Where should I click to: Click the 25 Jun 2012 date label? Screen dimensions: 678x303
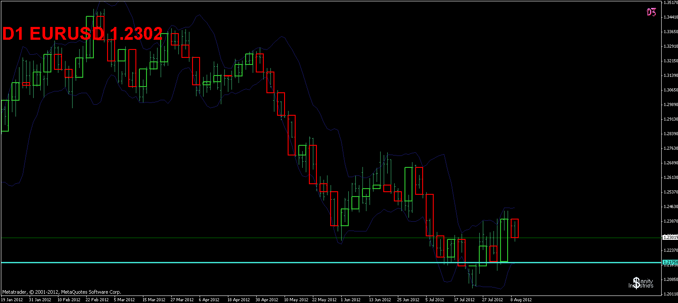(408, 299)
